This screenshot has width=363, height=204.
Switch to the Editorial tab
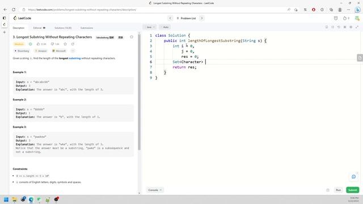[39, 28]
